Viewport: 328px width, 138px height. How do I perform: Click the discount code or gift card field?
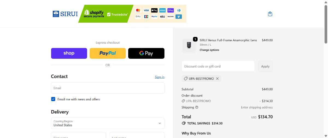tap(218, 66)
